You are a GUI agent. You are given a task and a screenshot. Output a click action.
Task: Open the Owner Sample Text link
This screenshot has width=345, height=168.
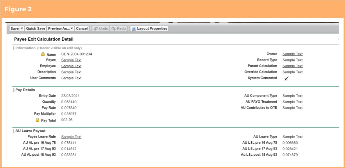[x=293, y=54]
